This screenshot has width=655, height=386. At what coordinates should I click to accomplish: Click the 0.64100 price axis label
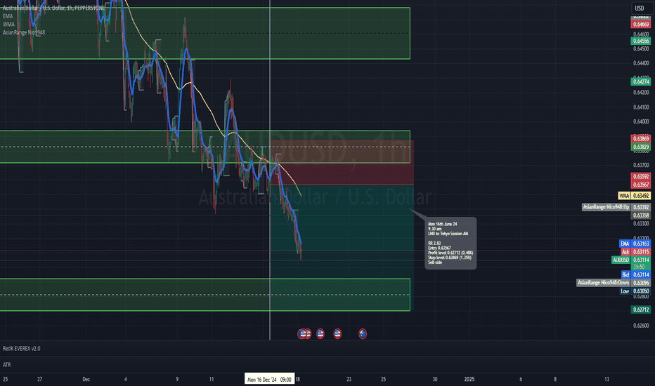641,107
